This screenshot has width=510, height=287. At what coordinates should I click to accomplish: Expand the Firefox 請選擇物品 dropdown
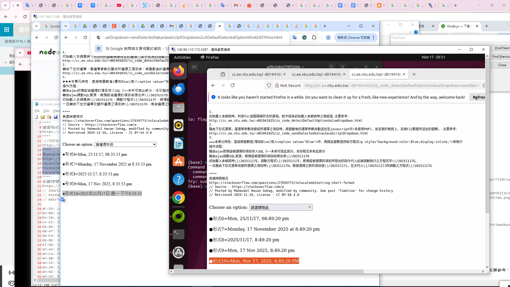pos(280,207)
